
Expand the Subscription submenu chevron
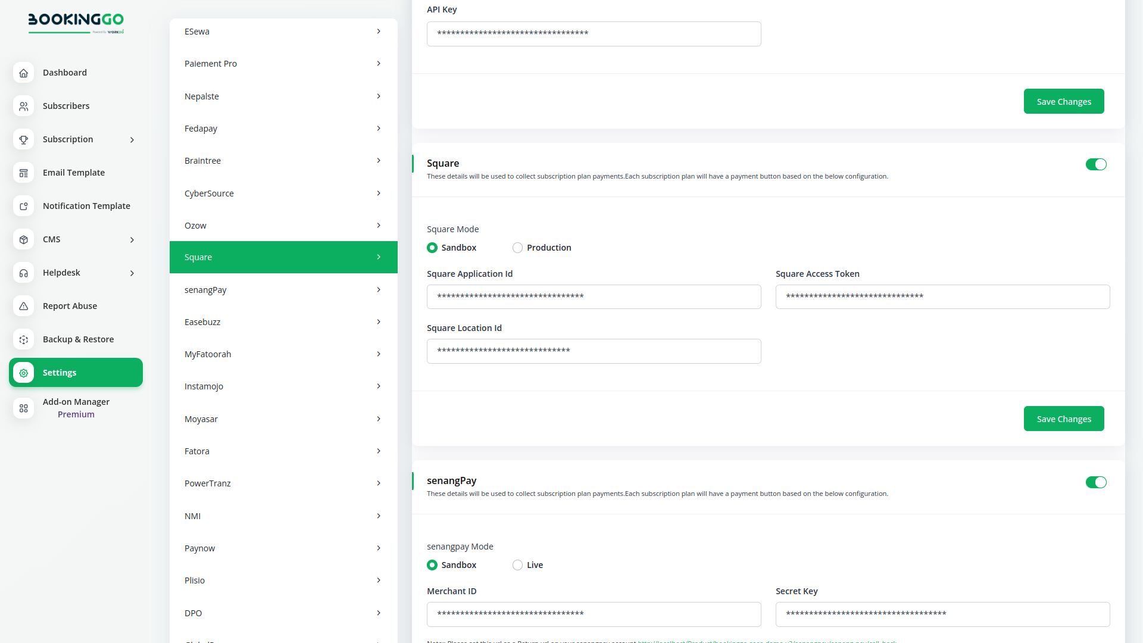click(x=132, y=139)
